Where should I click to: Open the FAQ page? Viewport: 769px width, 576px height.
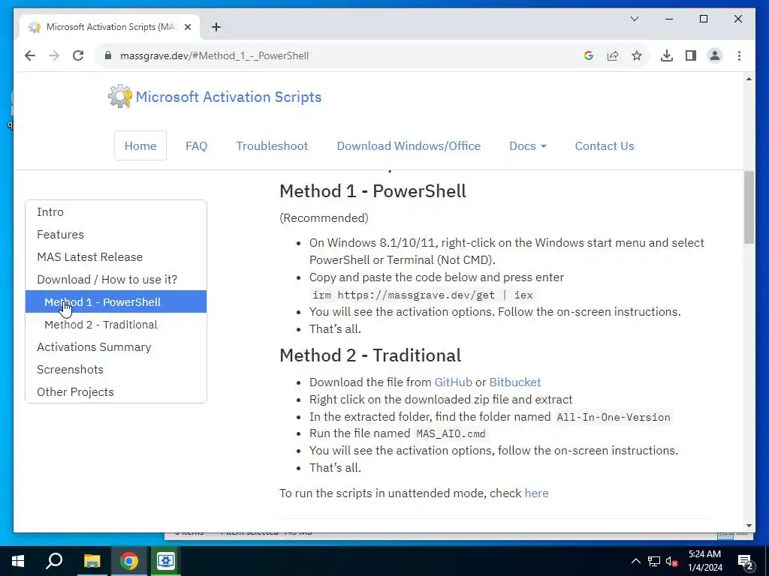[196, 145]
